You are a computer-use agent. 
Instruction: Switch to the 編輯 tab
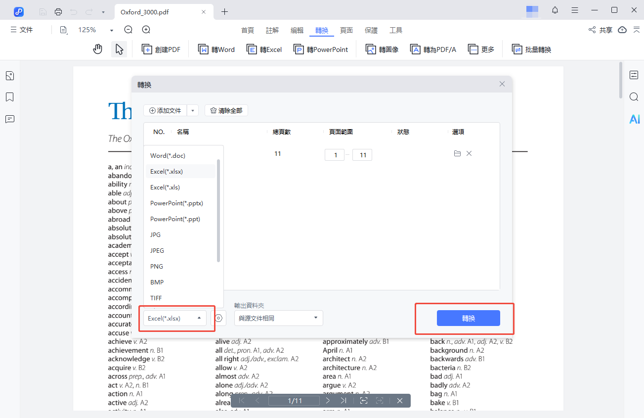297,30
